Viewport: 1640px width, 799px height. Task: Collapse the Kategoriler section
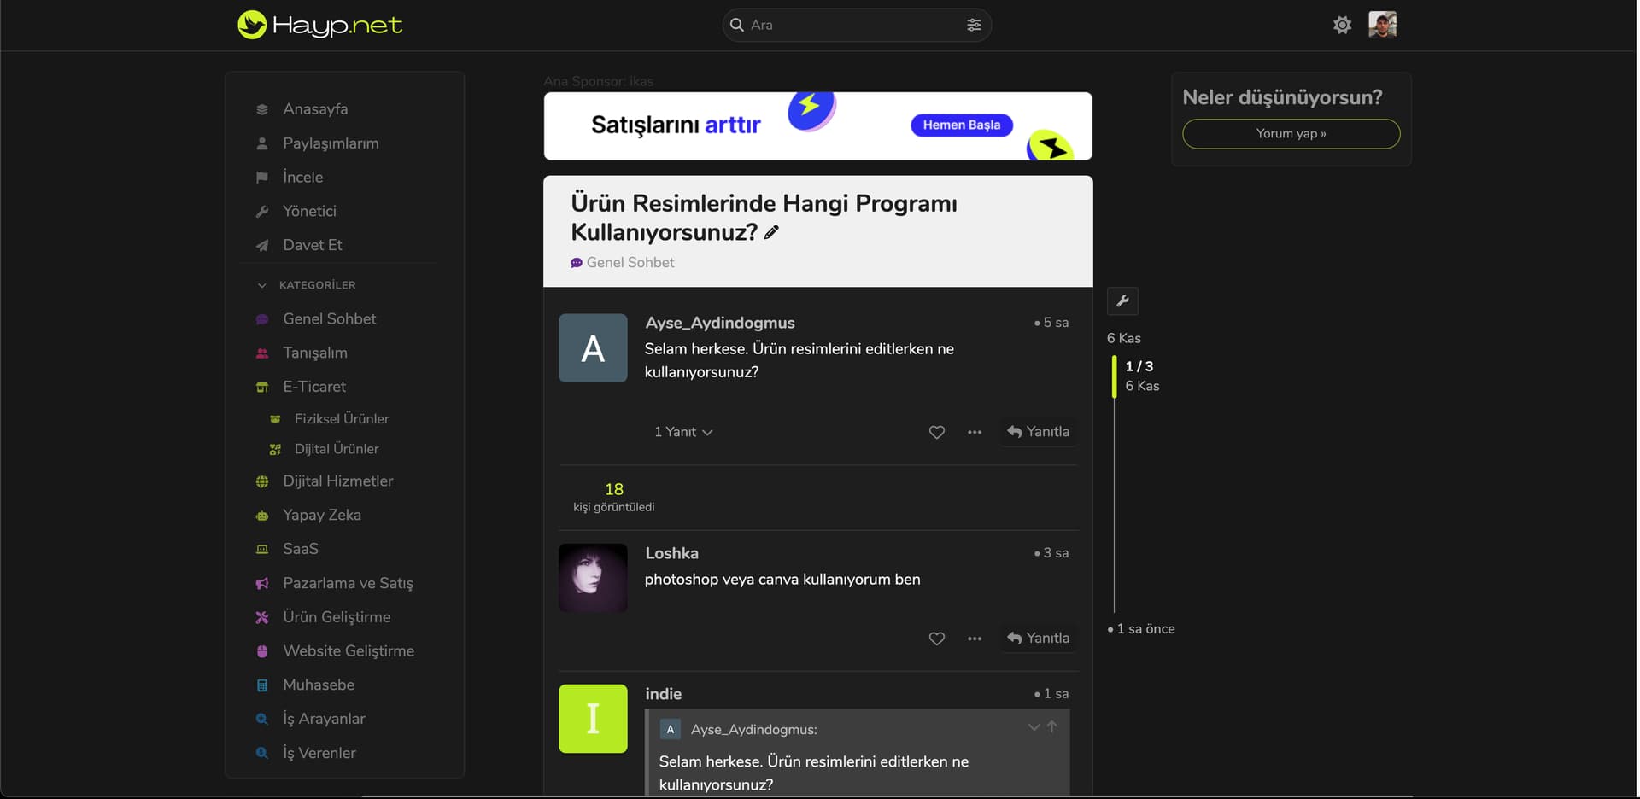point(262,285)
